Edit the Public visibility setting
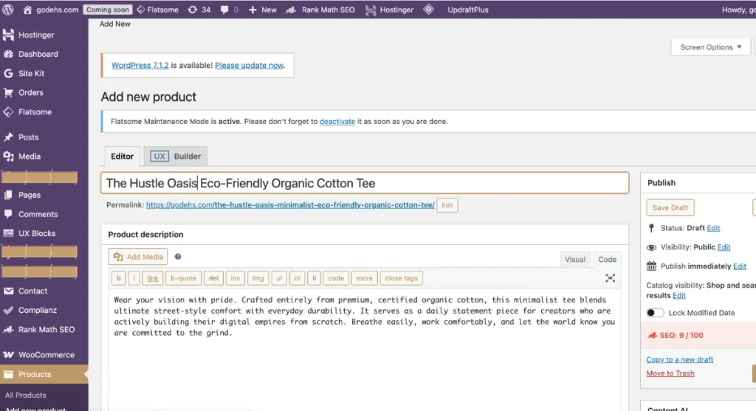The image size is (756, 411). click(x=724, y=247)
